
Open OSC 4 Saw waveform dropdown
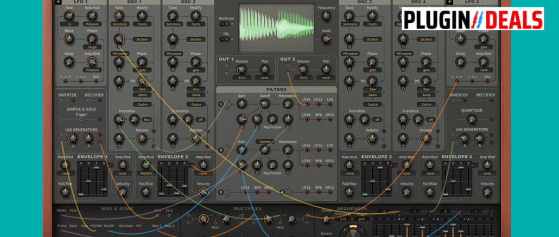(x=426, y=89)
